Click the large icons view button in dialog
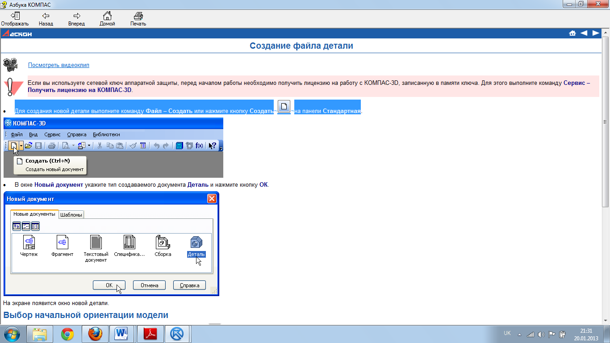 coord(17,226)
